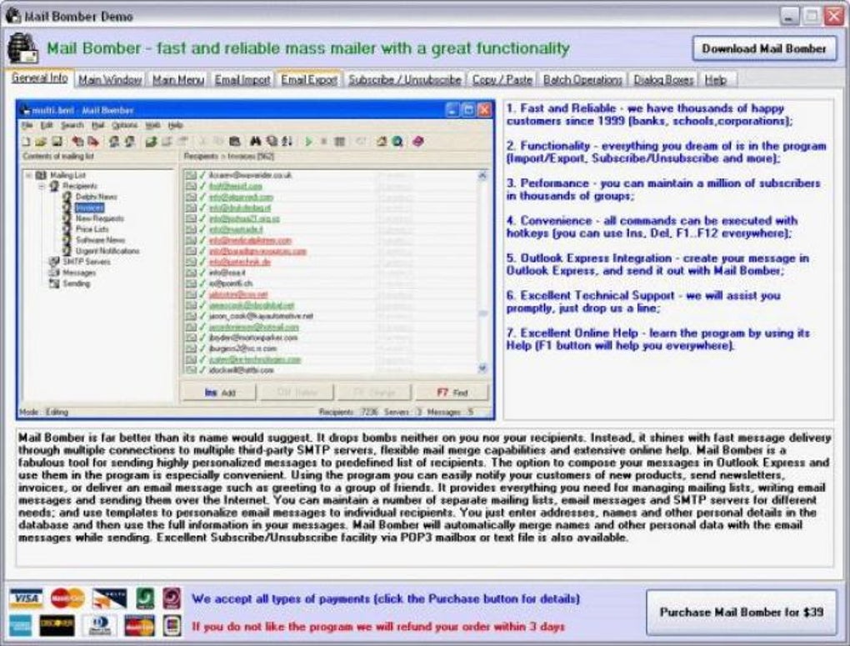Click the sort icon in embedded toolbar
The width and height of the screenshot is (850, 646).
(287, 142)
